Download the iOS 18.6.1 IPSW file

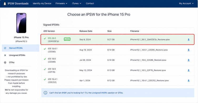(189, 50)
